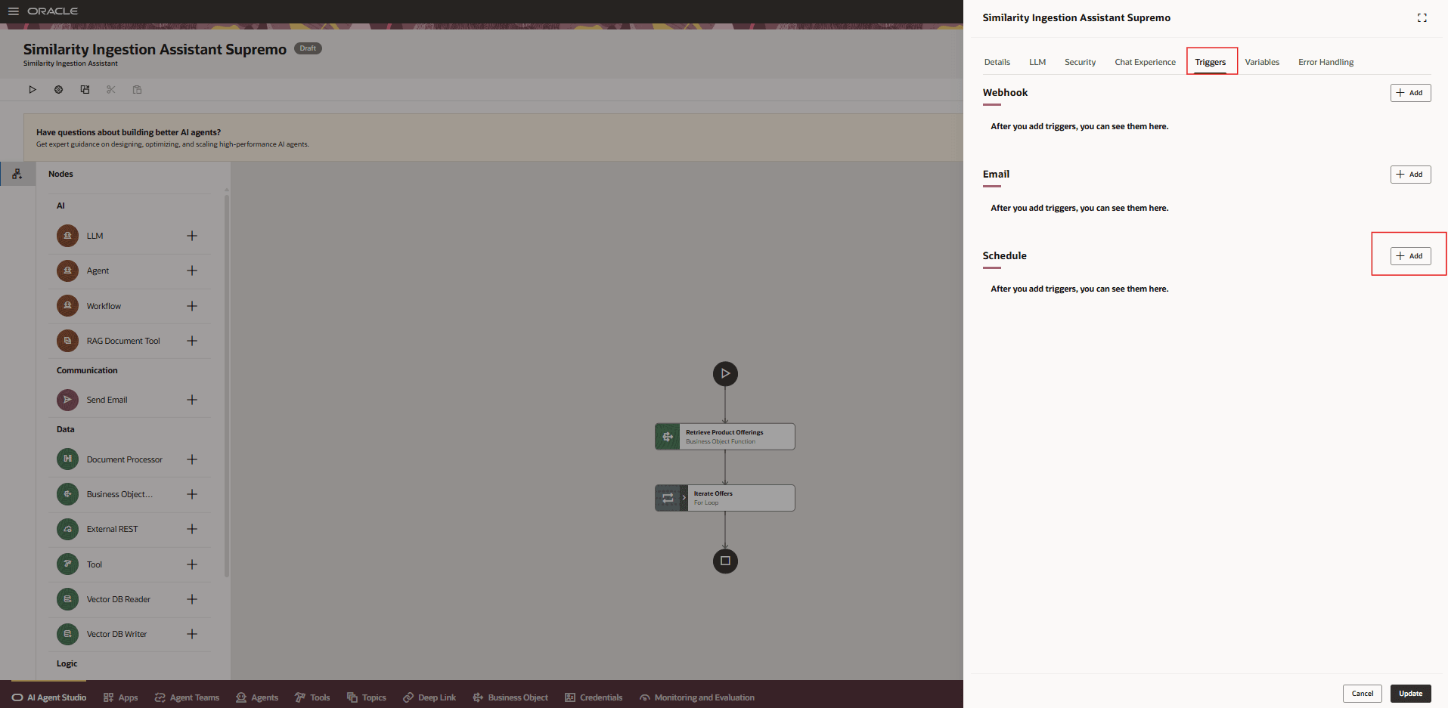Select the Iterate Offers node on canvas

tap(724, 497)
